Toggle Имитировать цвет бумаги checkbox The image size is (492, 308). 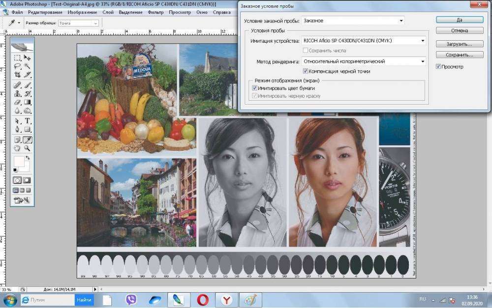(254, 88)
